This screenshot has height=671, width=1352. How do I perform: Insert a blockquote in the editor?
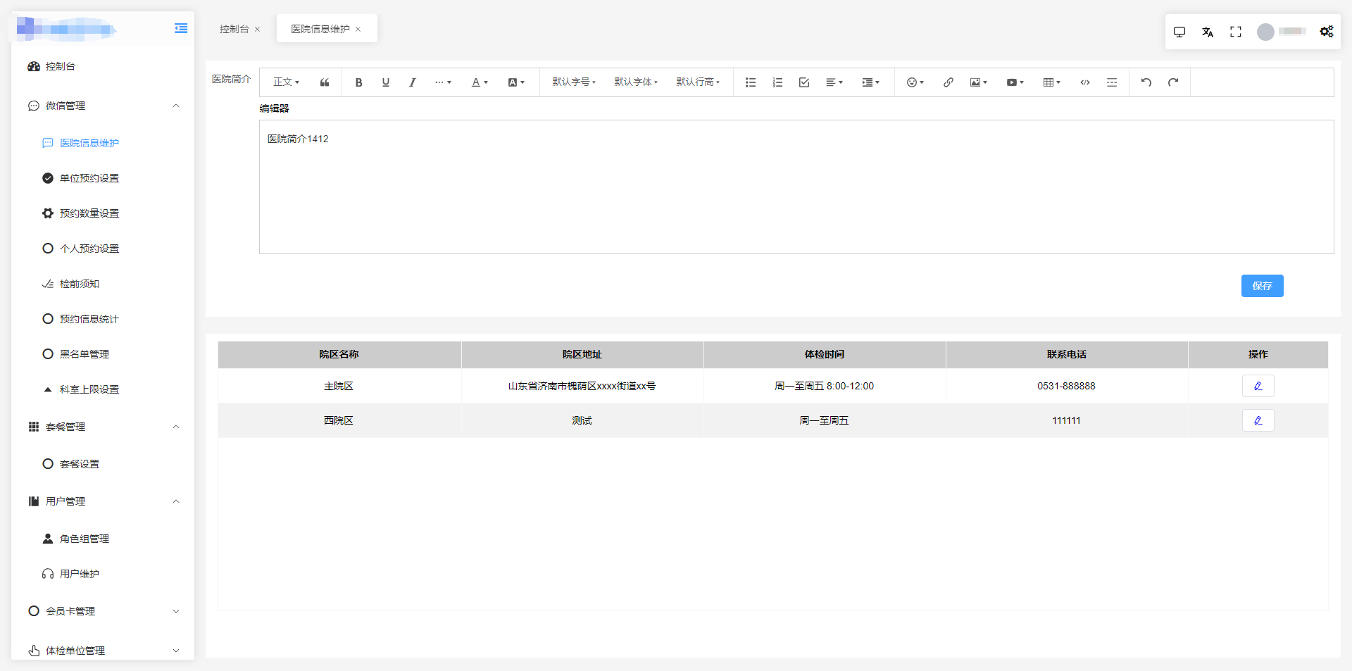(x=325, y=82)
